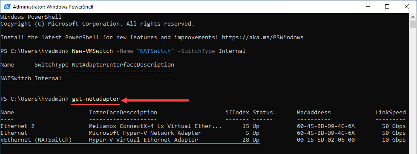The height and width of the screenshot is (154, 417).
Task: Minimize the PowerShell window
Action: pos(368,6)
